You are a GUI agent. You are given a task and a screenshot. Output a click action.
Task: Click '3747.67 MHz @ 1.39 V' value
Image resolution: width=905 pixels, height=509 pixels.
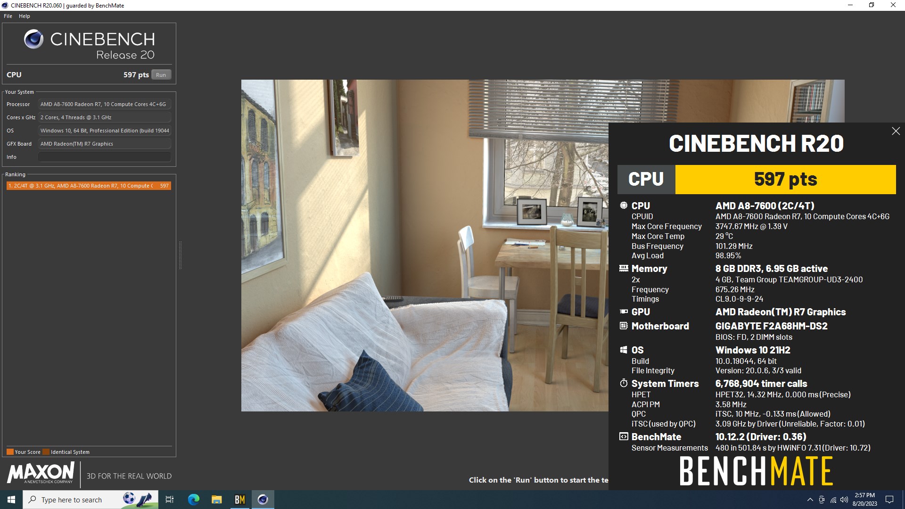coord(751,226)
